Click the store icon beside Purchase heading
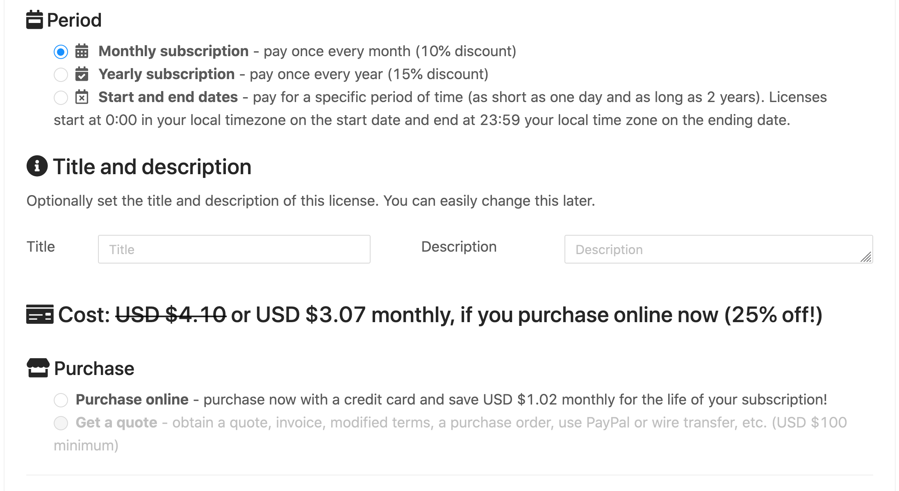The image size is (899, 491). [38, 368]
